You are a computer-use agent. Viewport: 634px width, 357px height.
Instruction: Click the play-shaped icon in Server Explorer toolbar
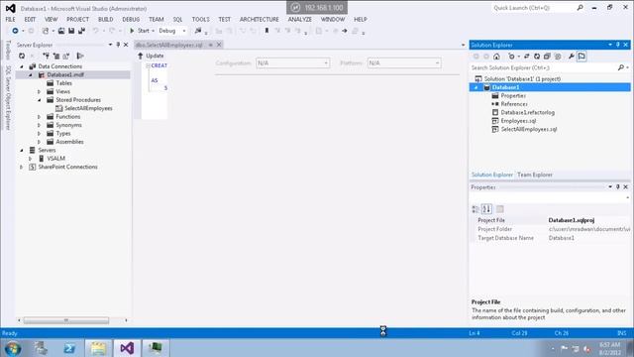[80, 56]
